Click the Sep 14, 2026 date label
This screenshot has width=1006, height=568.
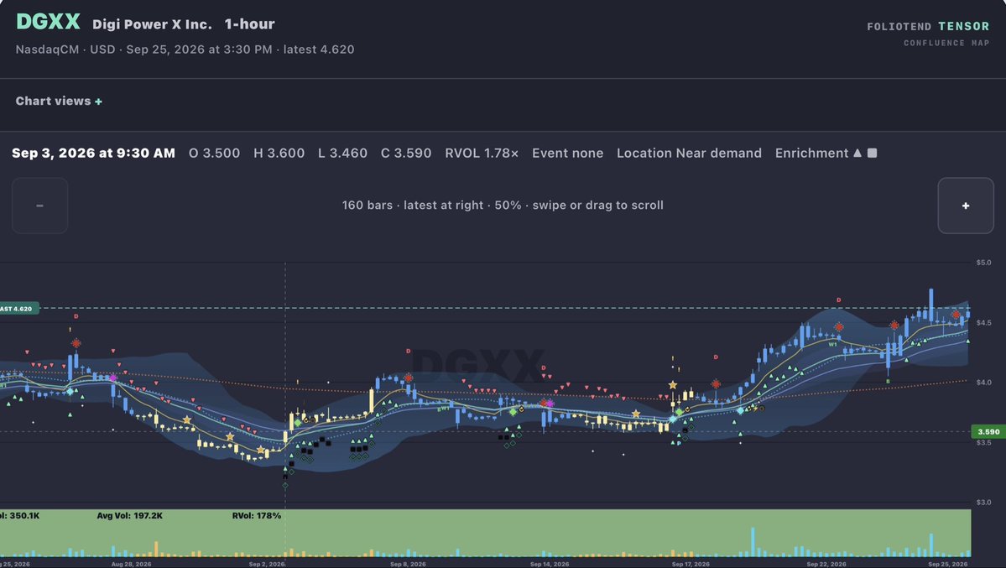click(550, 564)
